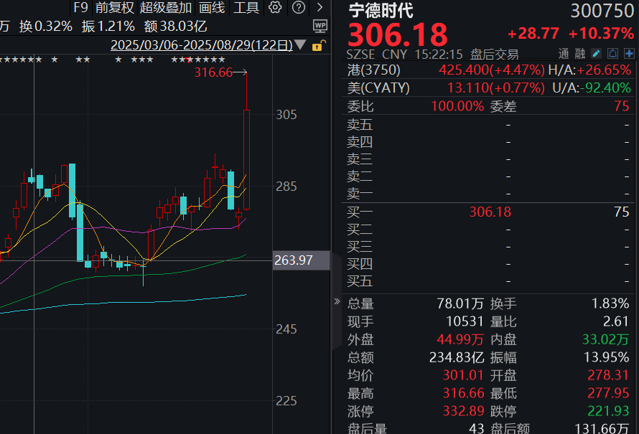
Task: Click the 均价 value 301.01
Action: pyautogui.click(x=463, y=375)
